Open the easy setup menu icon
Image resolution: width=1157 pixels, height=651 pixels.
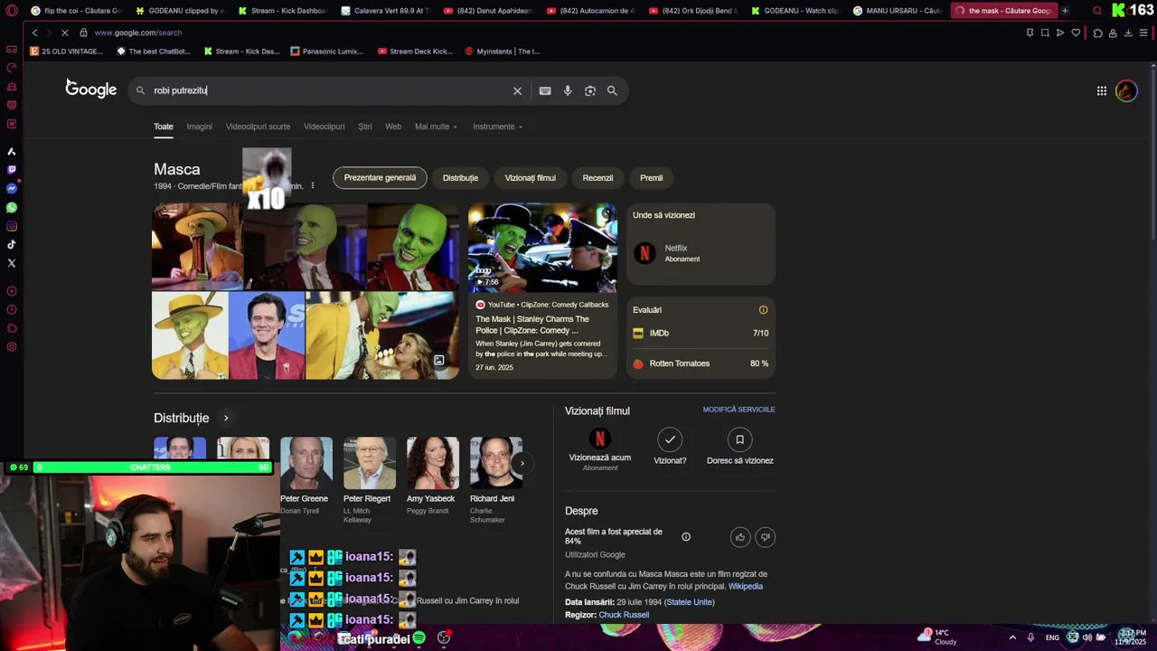pyautogui.click(x=1143, y=33)
